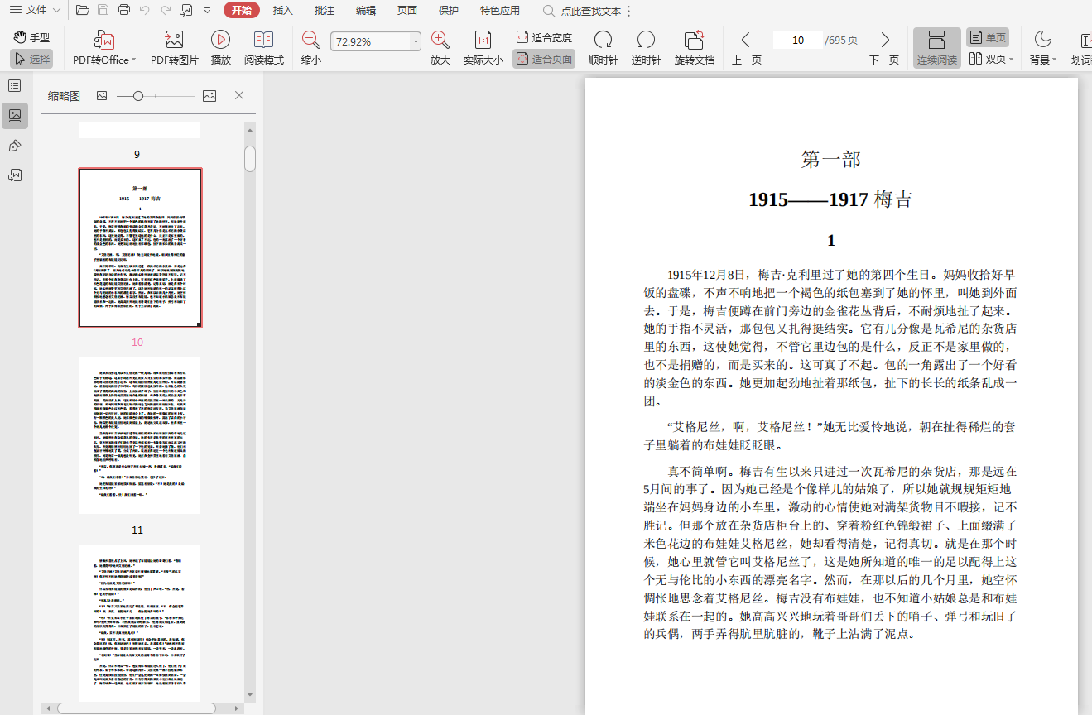Image resolution: width=1092 pixels, height=715 pixels.
Task: Click the page number field showing 10
Action: (x=797, y=40)
